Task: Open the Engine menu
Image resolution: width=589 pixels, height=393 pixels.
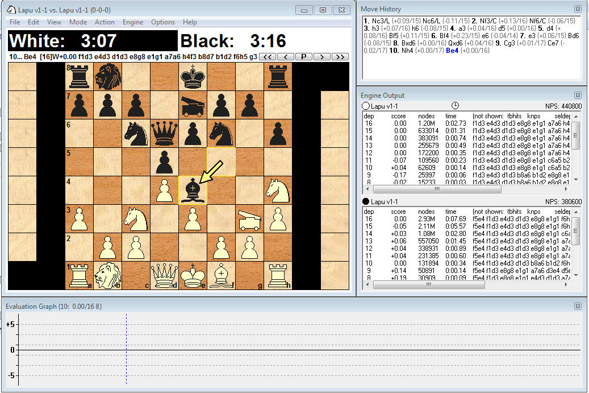Action: point(133,22)
